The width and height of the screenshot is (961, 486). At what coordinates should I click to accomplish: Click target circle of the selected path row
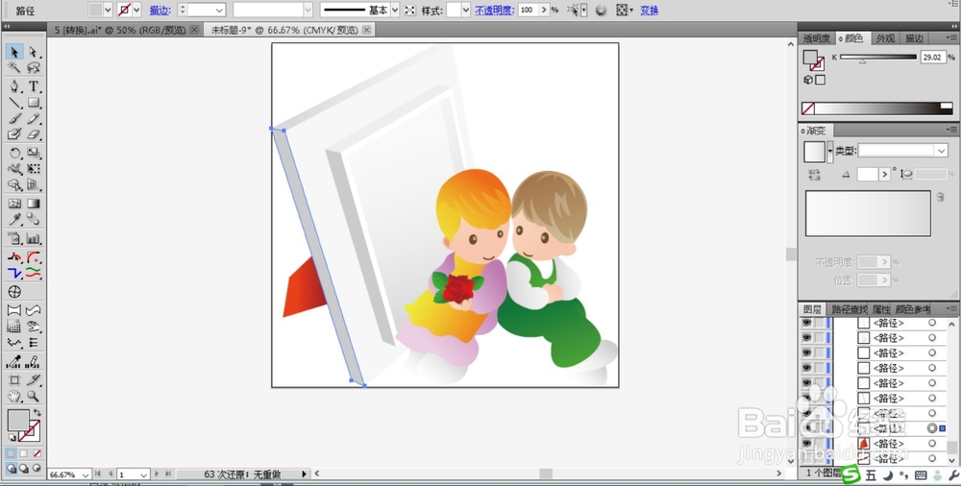pos(932,427)
